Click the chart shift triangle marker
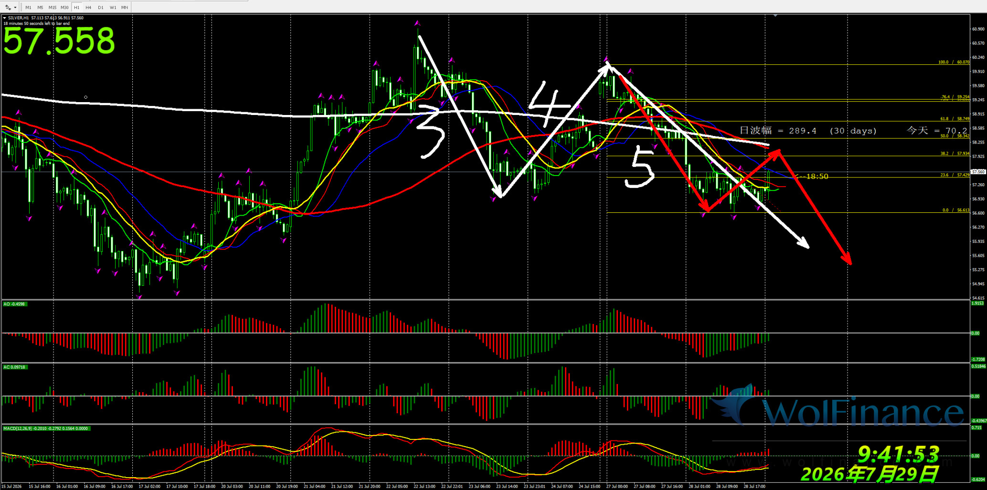The height and width of the screenshot is (490, 987). (x=775, y=16)
